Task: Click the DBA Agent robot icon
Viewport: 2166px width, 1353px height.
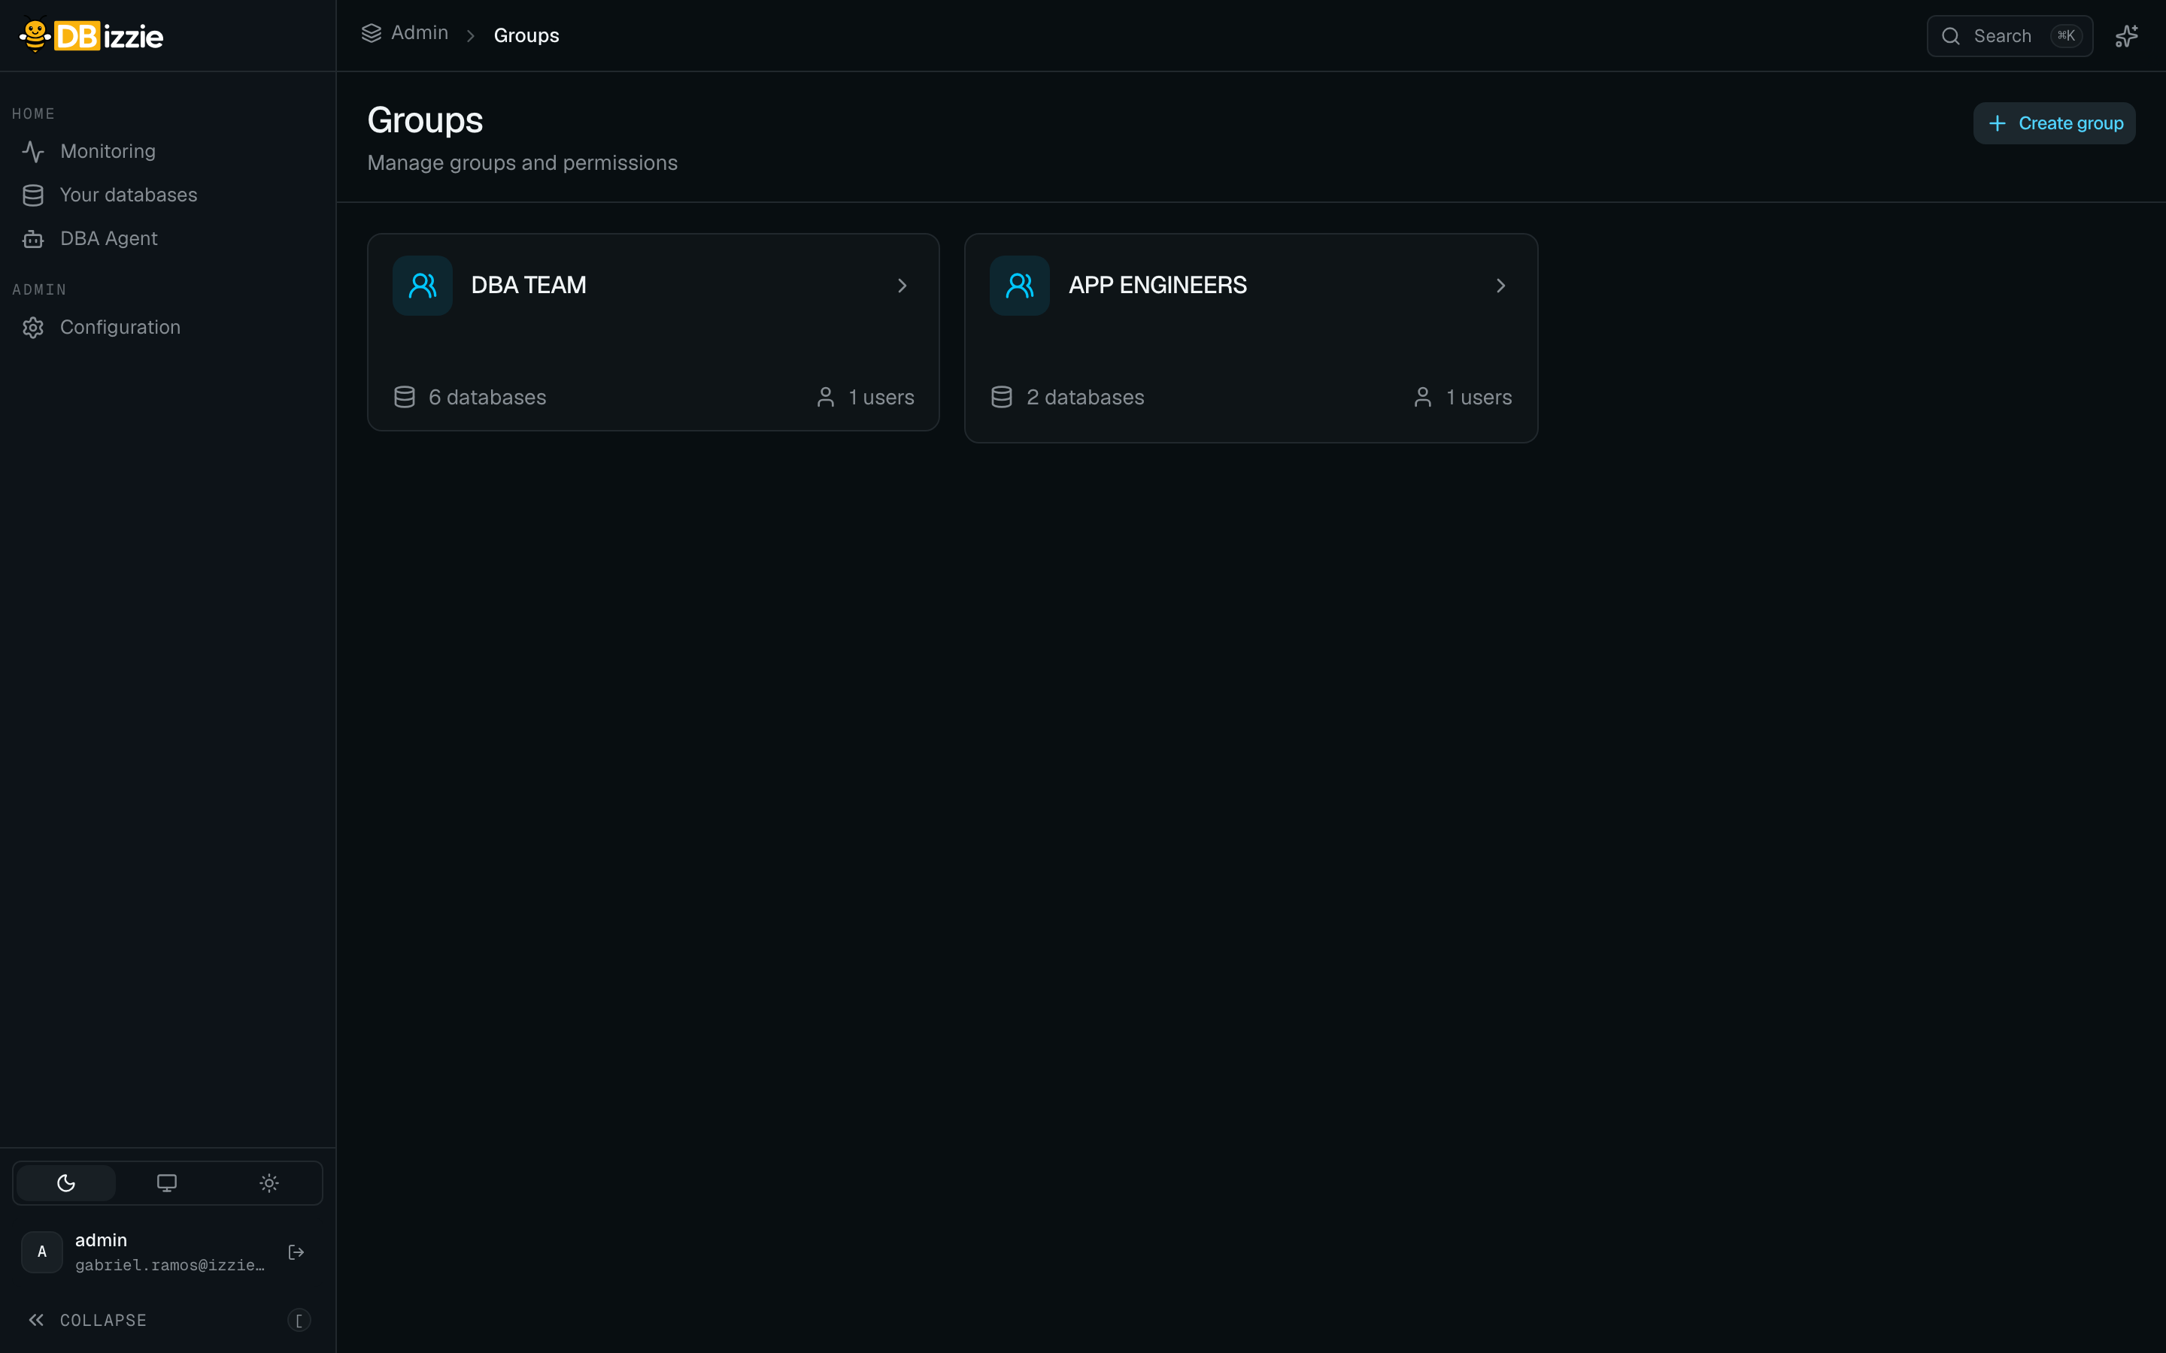Action: [x=33, y=239]
